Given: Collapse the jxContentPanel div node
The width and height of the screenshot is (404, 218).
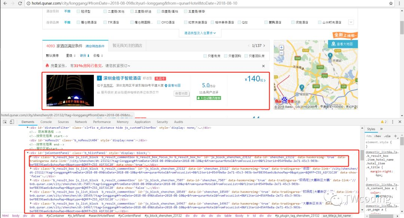Looking at the screenshot, I should click(x=28, y=153).
